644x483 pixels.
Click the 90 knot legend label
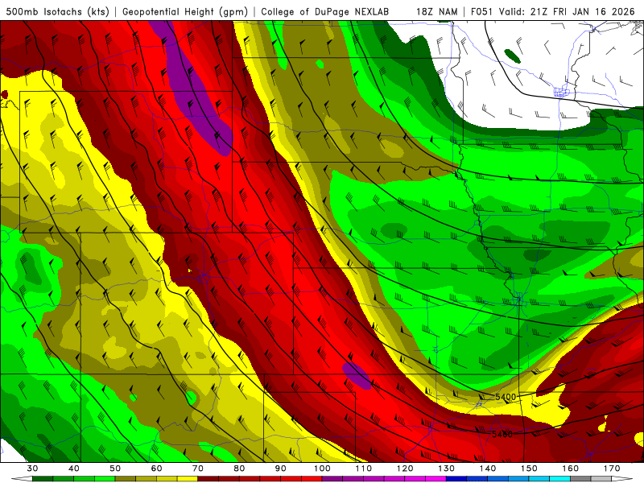(x=281, y=469)
